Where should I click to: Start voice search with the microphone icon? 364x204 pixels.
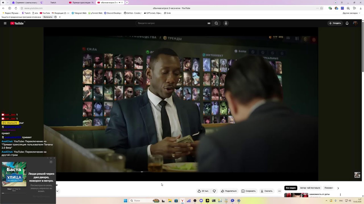[226, 23]
